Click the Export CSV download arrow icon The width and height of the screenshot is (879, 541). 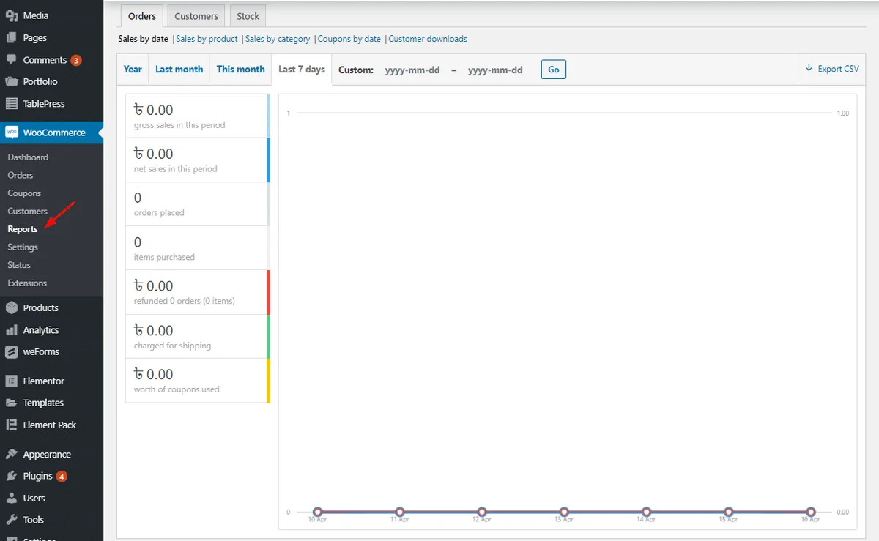tap(809, 68)
